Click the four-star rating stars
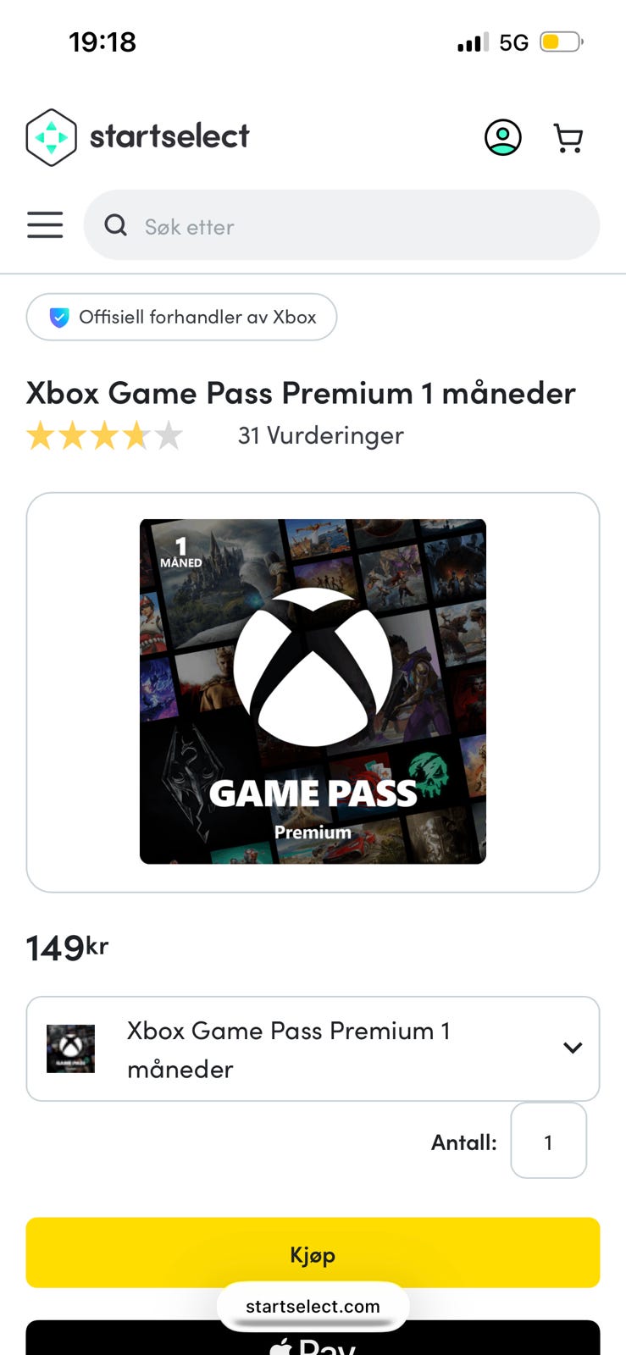The width and height of the screenshot is (626, 1355). click(x=105, y=436)
